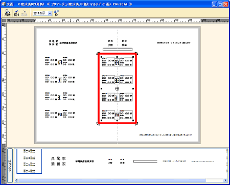This screenshot has width=230, height=185.
Task: Click the empty rectangle box above the selected frame
Action: coord(118,50)
